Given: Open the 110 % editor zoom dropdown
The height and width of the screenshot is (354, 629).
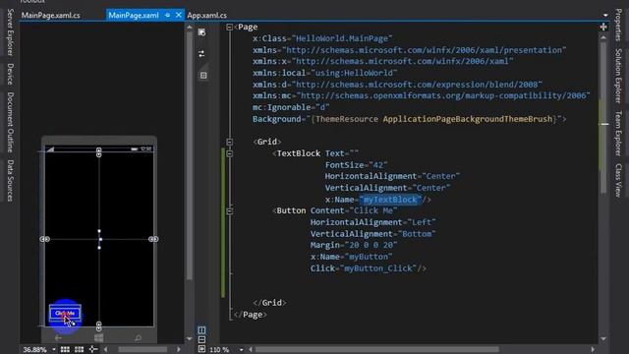Looking at the screenshot, I should pyautogui.click(x=241, y=350).
